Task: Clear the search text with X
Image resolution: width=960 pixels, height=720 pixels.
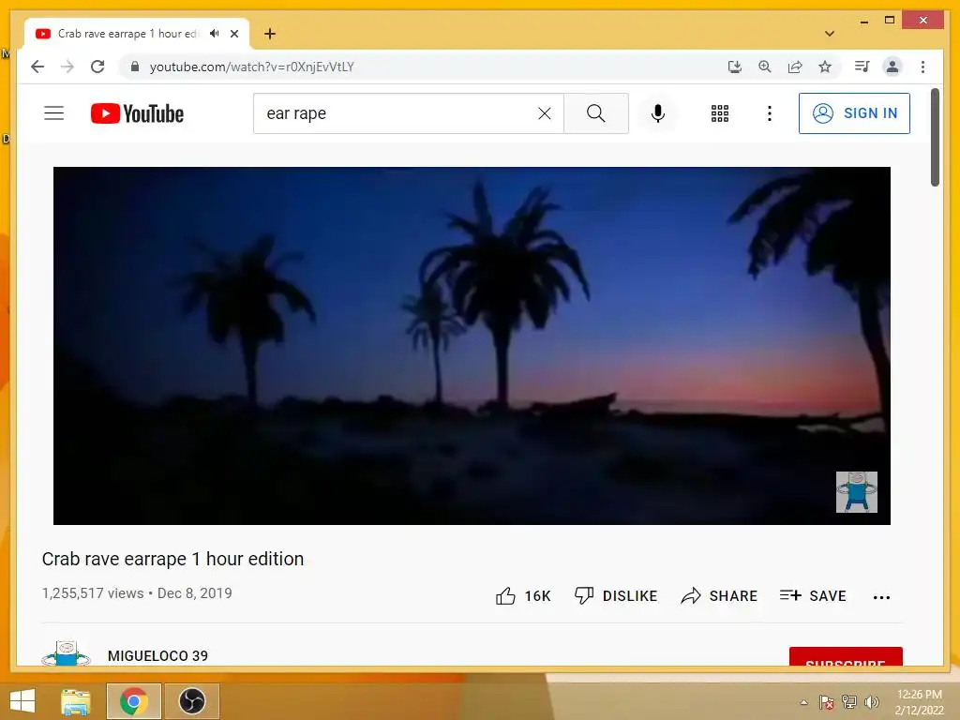Action: (x=545, y=113)
